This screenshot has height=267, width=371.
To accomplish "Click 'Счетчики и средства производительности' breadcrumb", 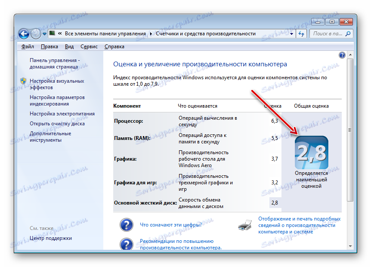I will coord(206,34).
